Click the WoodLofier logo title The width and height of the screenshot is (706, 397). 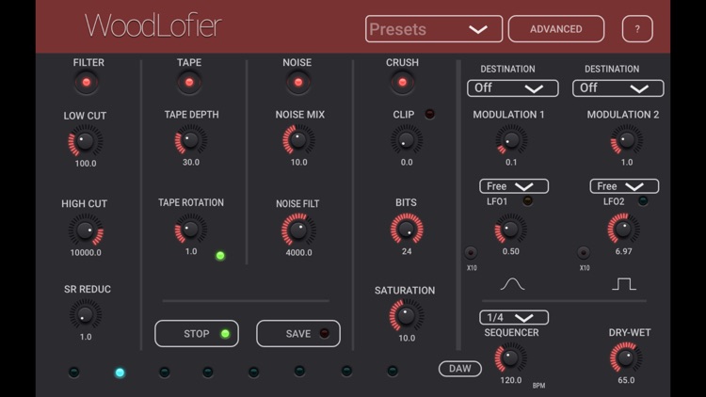(153, 25)
